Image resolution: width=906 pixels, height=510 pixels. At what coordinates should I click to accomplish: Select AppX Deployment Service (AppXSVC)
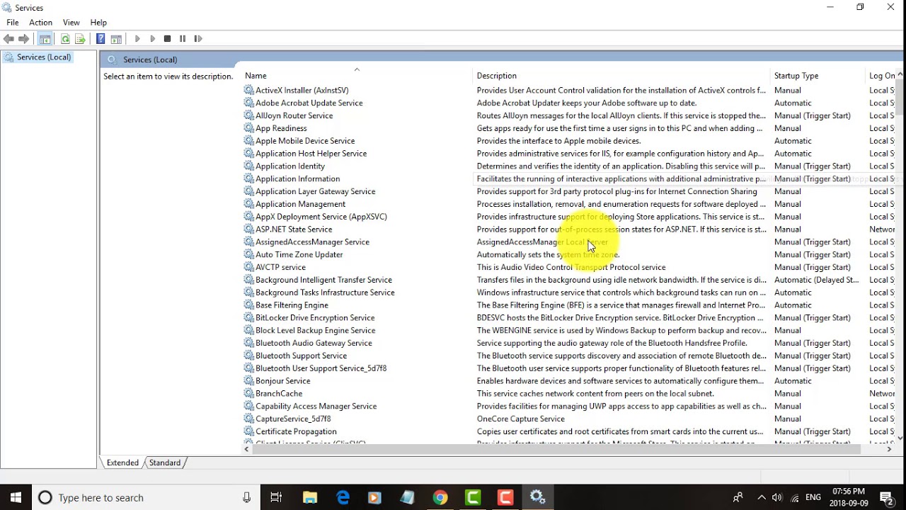(321, 217)
